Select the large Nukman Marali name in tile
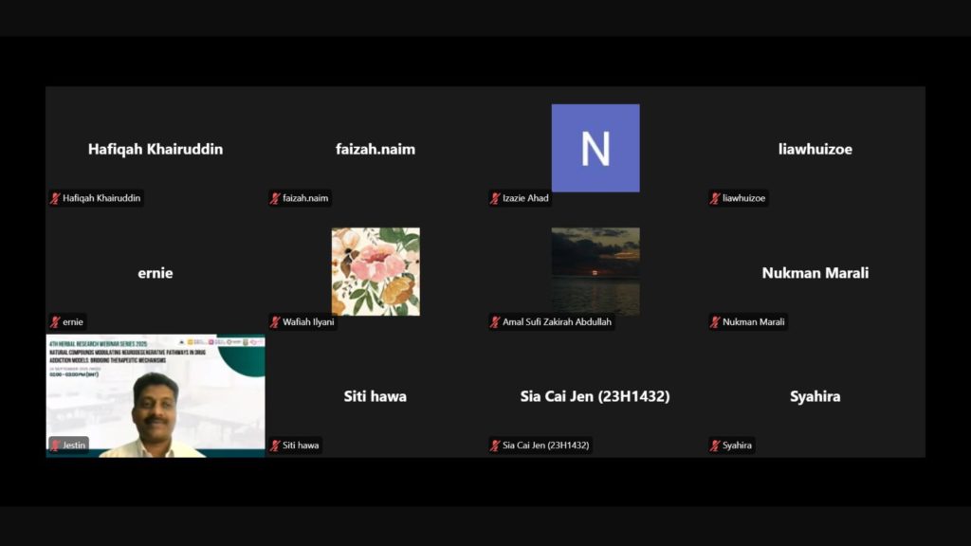This screenshot has width=971, height=546. point(815,273)
